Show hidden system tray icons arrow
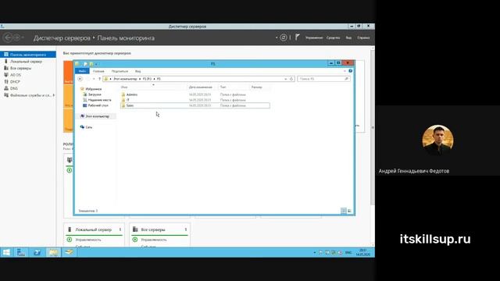 coord(315,252)
